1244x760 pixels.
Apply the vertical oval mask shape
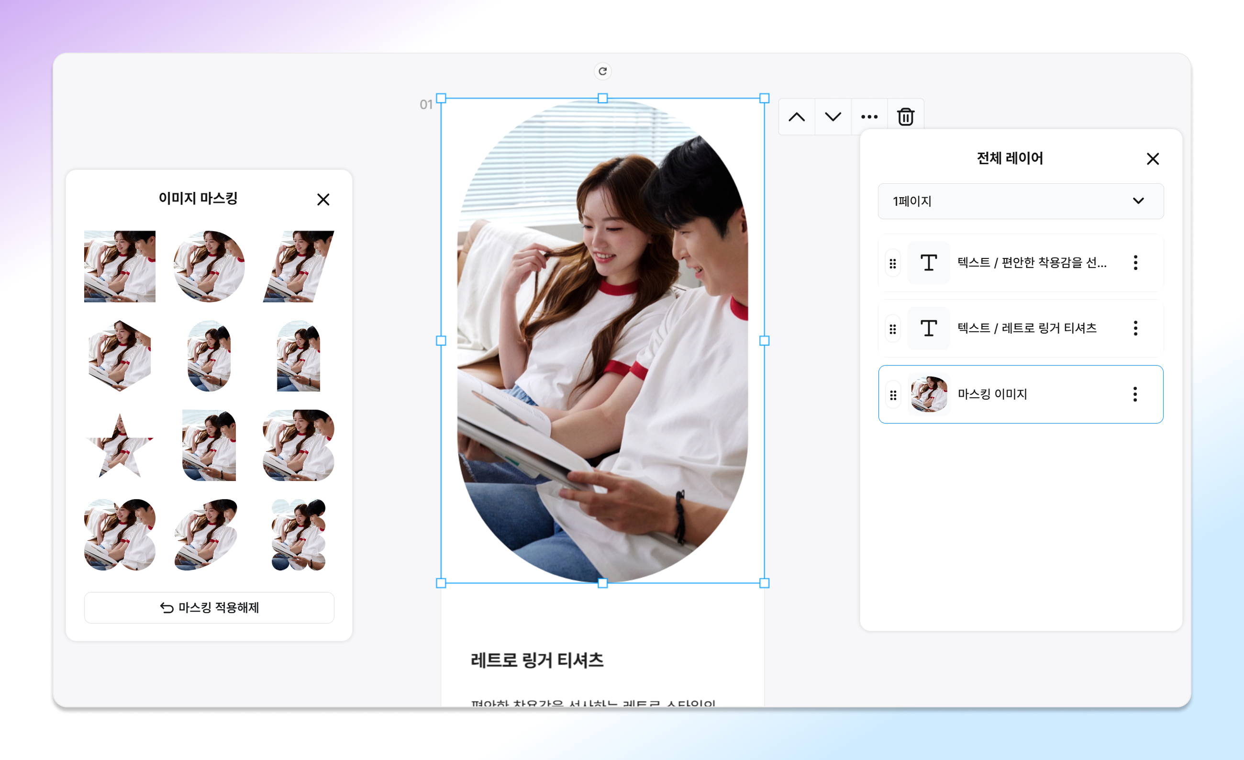(x=209, y=356)
